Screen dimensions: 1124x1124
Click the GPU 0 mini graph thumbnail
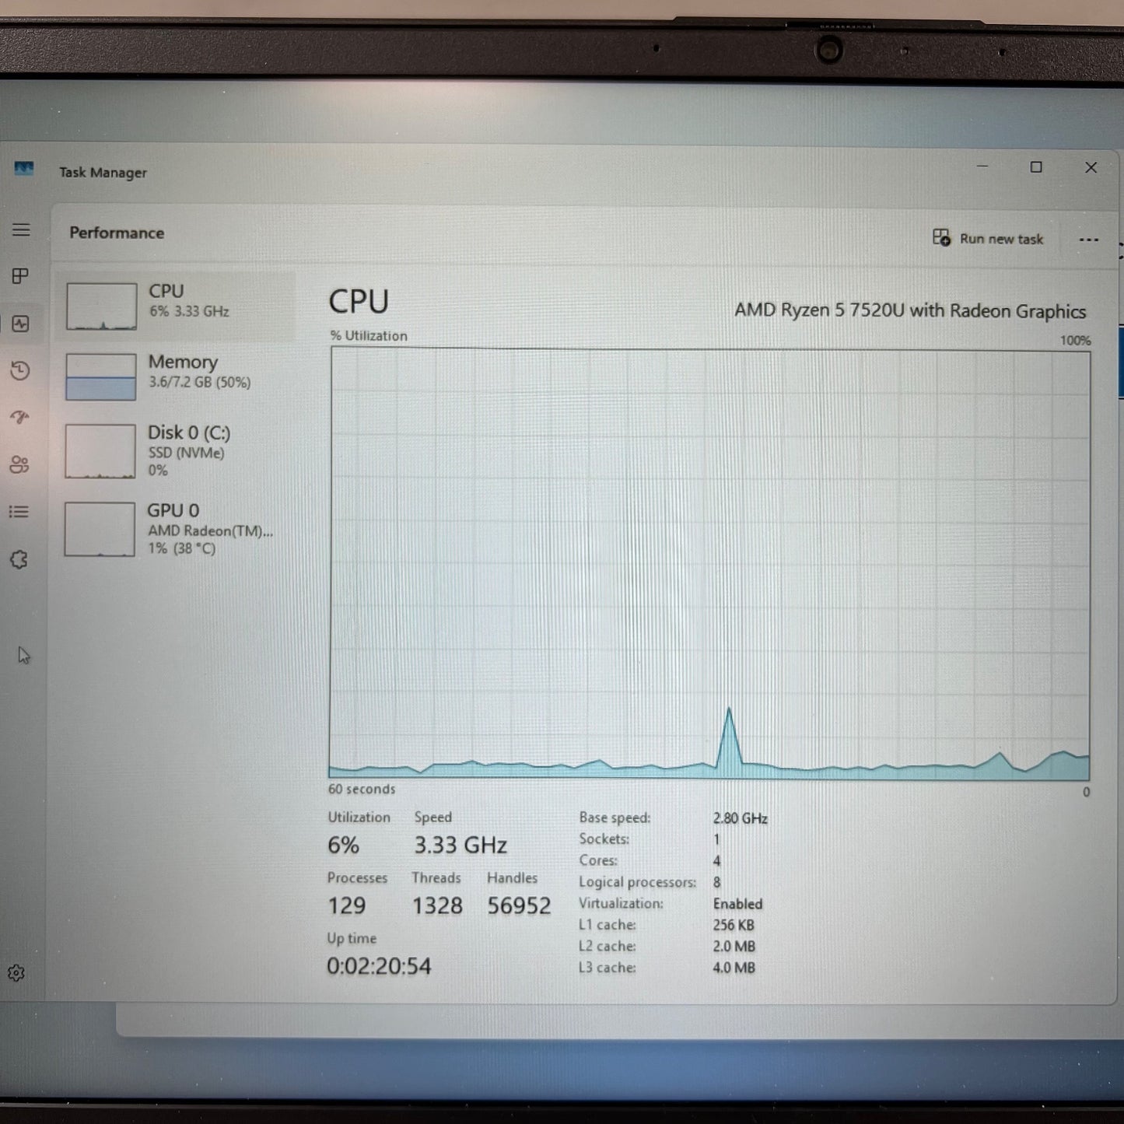coord(100,529)
